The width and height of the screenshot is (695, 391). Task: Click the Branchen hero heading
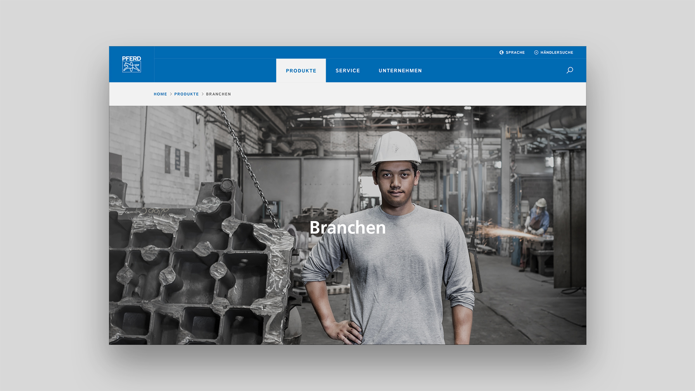347,227
